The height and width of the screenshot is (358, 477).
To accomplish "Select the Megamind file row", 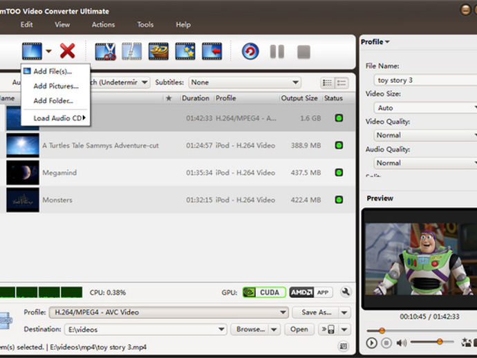I will coord(178,173).
